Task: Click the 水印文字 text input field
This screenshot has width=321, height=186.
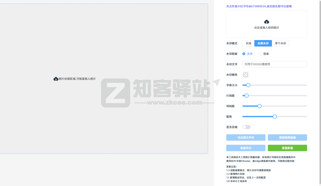Action: (x=274, y=64)
